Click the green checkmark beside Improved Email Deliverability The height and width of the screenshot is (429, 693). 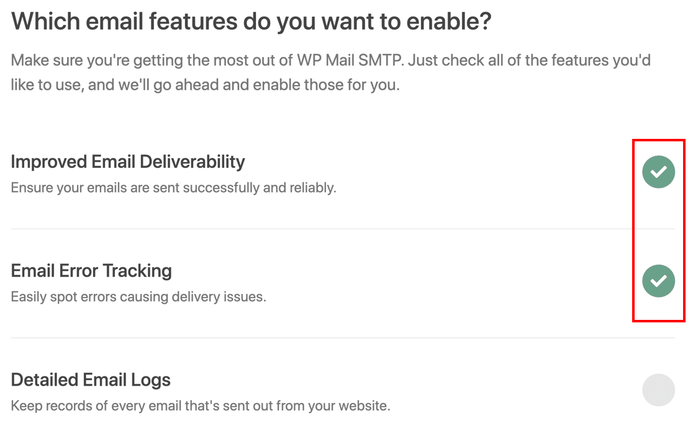point(658,172)
